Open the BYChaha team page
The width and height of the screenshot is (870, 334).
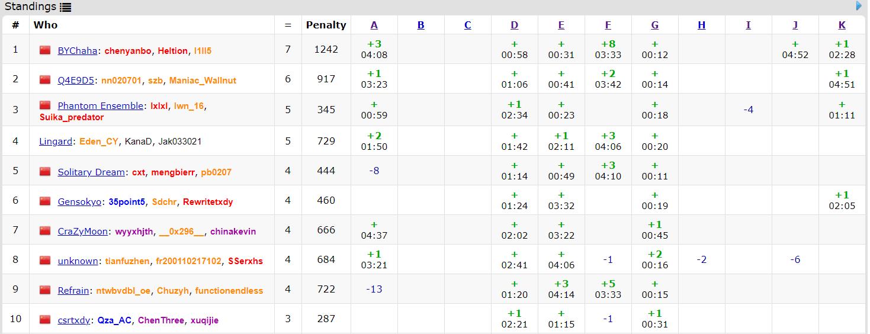coord(77,51)
